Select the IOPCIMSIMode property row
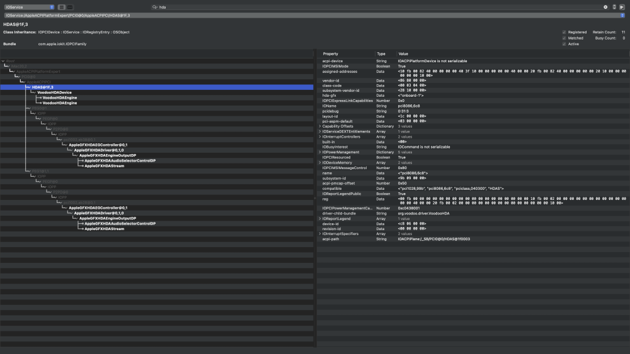The width and height of the screenshot is (630, 354). (x=474, y=66)
